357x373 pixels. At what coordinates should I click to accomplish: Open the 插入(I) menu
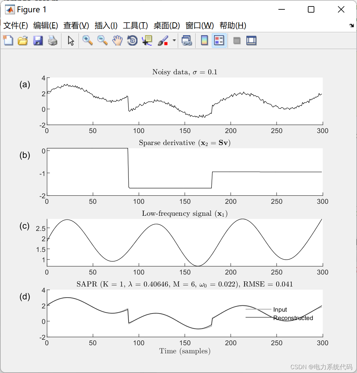[106, 26]
